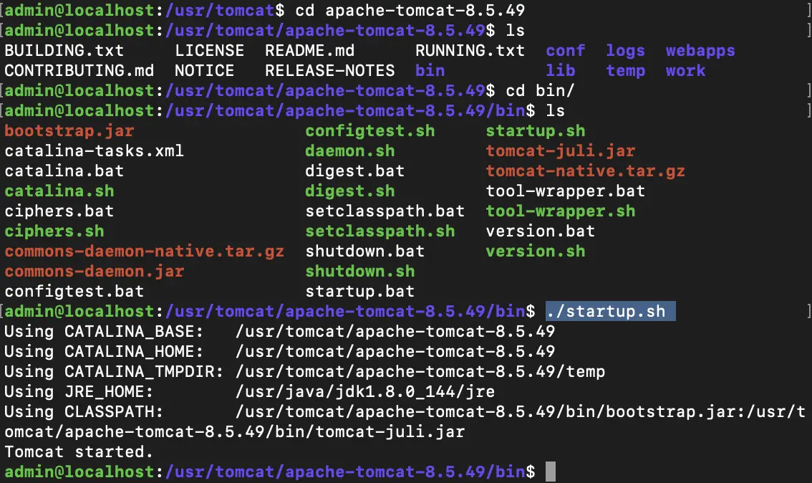
Task: Click the CATALINA_BASE path value
Action: point(395,331)
